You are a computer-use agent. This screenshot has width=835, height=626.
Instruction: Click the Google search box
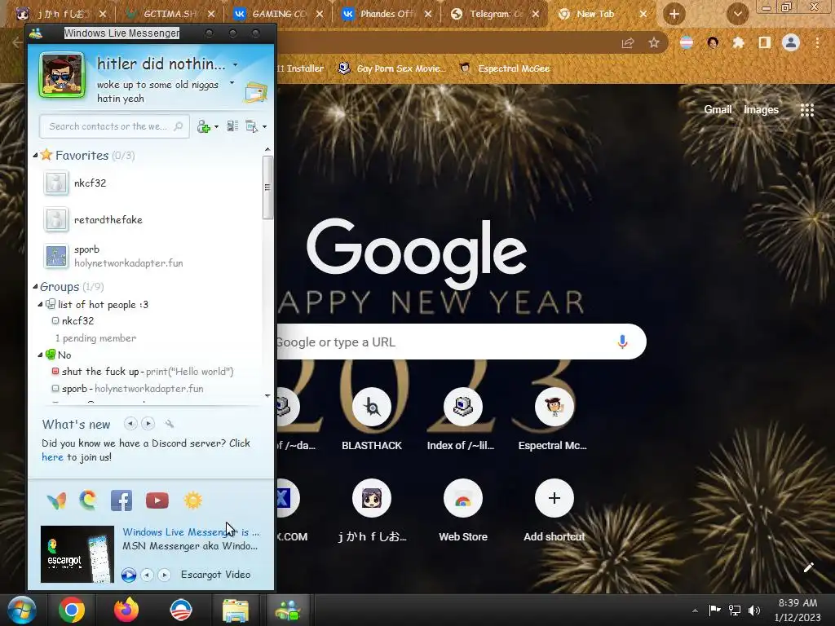462,342
